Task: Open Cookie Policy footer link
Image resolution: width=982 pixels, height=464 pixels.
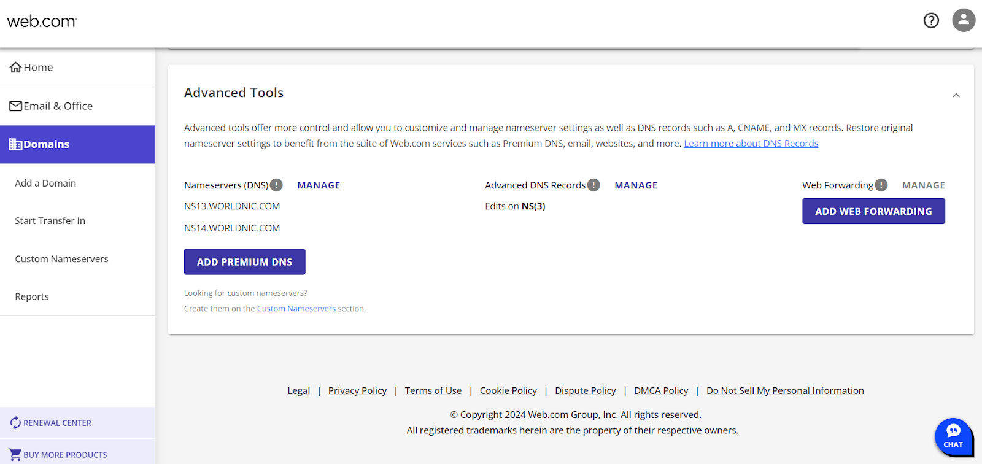Action: 508,391
